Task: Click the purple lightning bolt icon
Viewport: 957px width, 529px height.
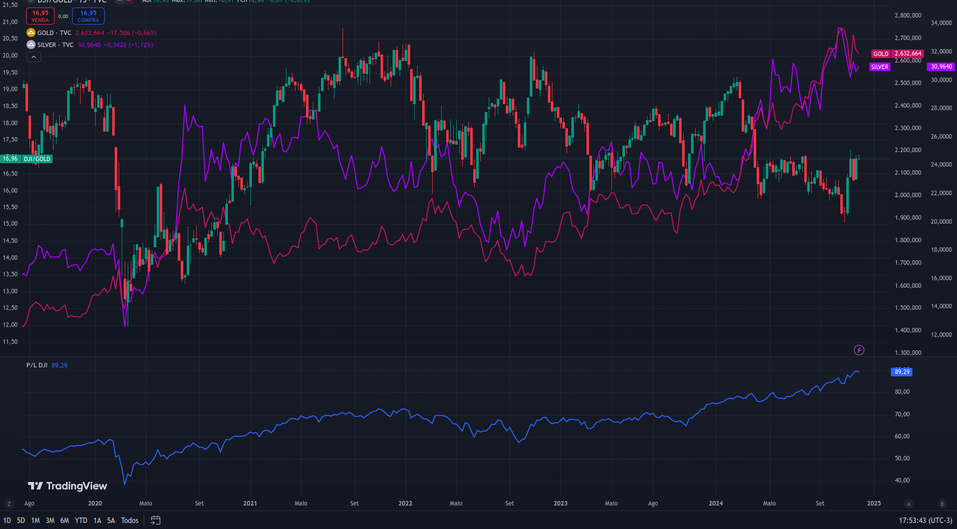Action: point(859,350)
